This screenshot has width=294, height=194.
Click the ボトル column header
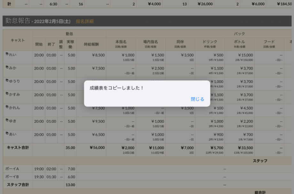click(x=239, y=42)
